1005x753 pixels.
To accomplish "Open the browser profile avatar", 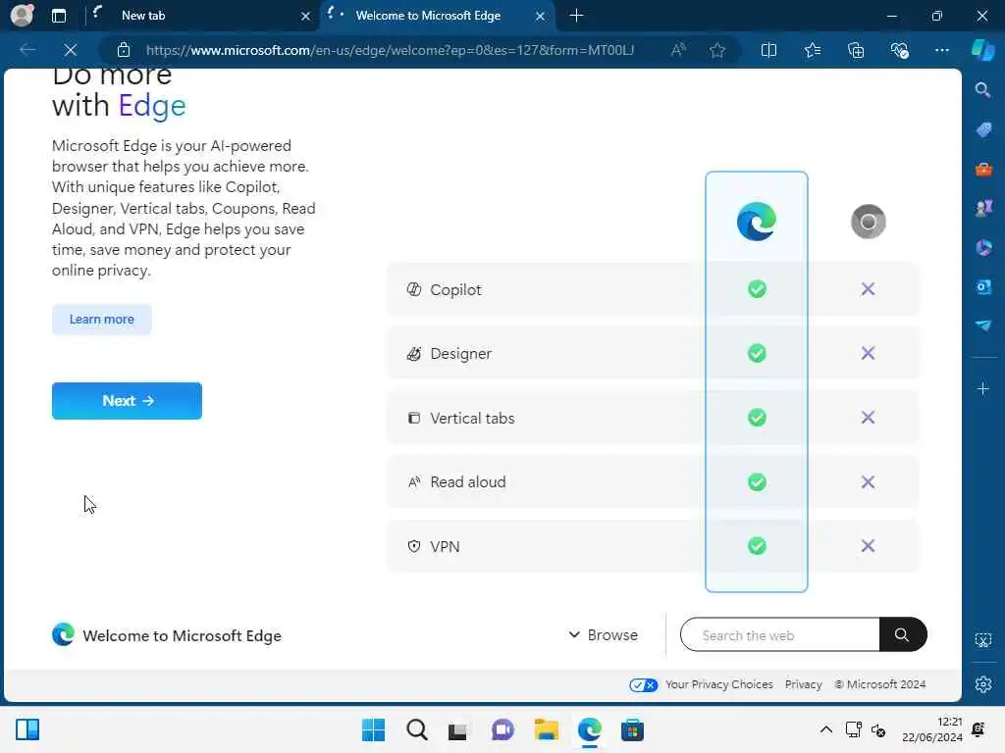I will pyautogui.click(x=22, y=15).
